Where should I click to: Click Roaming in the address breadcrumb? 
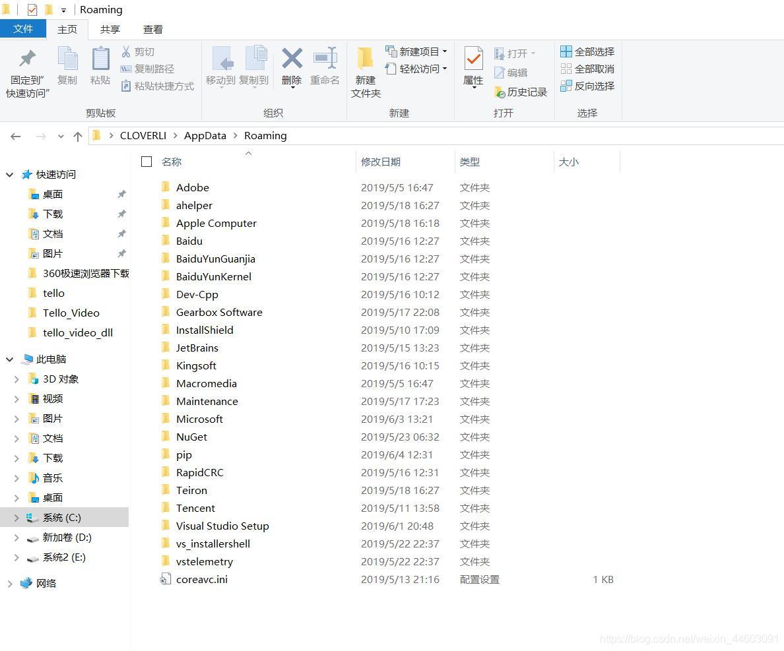pos(265,136)
